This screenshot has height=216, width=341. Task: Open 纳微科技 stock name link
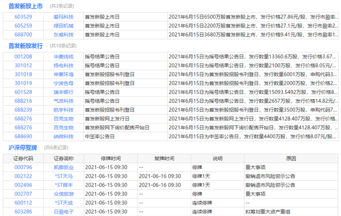click(x=63, y=137)
